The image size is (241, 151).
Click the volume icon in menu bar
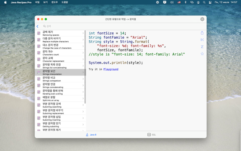click(x=172, y=2)
